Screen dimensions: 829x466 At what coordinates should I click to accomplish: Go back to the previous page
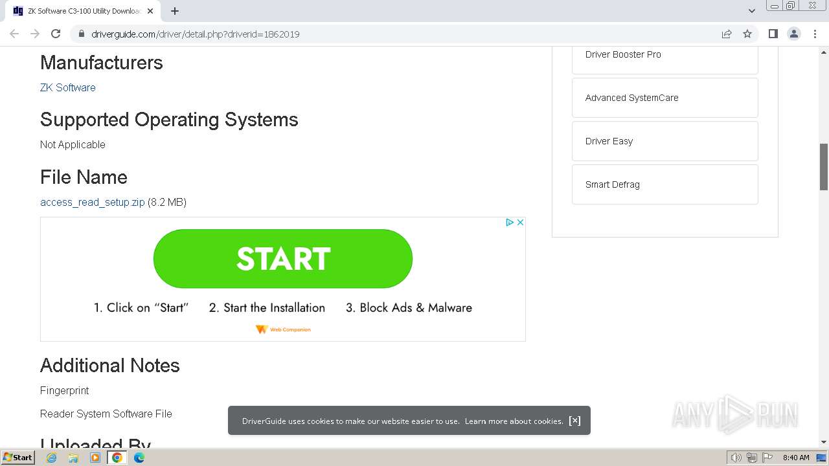point(14,34)
